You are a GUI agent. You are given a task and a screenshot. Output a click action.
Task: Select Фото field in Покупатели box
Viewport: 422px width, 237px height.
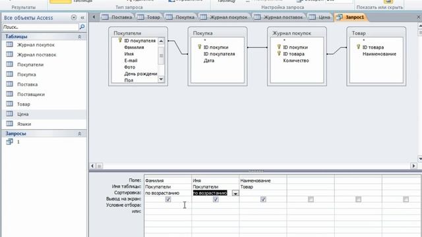(129, 67)
